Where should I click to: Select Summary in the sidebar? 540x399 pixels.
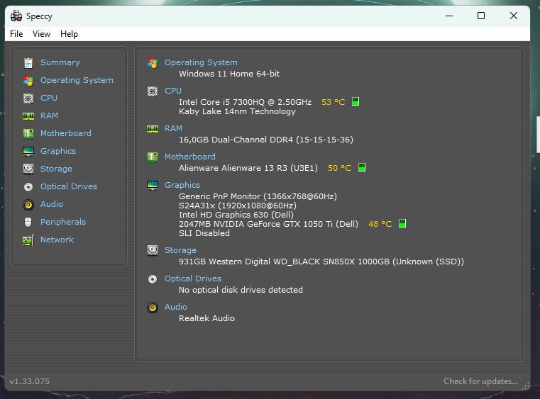click(x=60, y=62)
